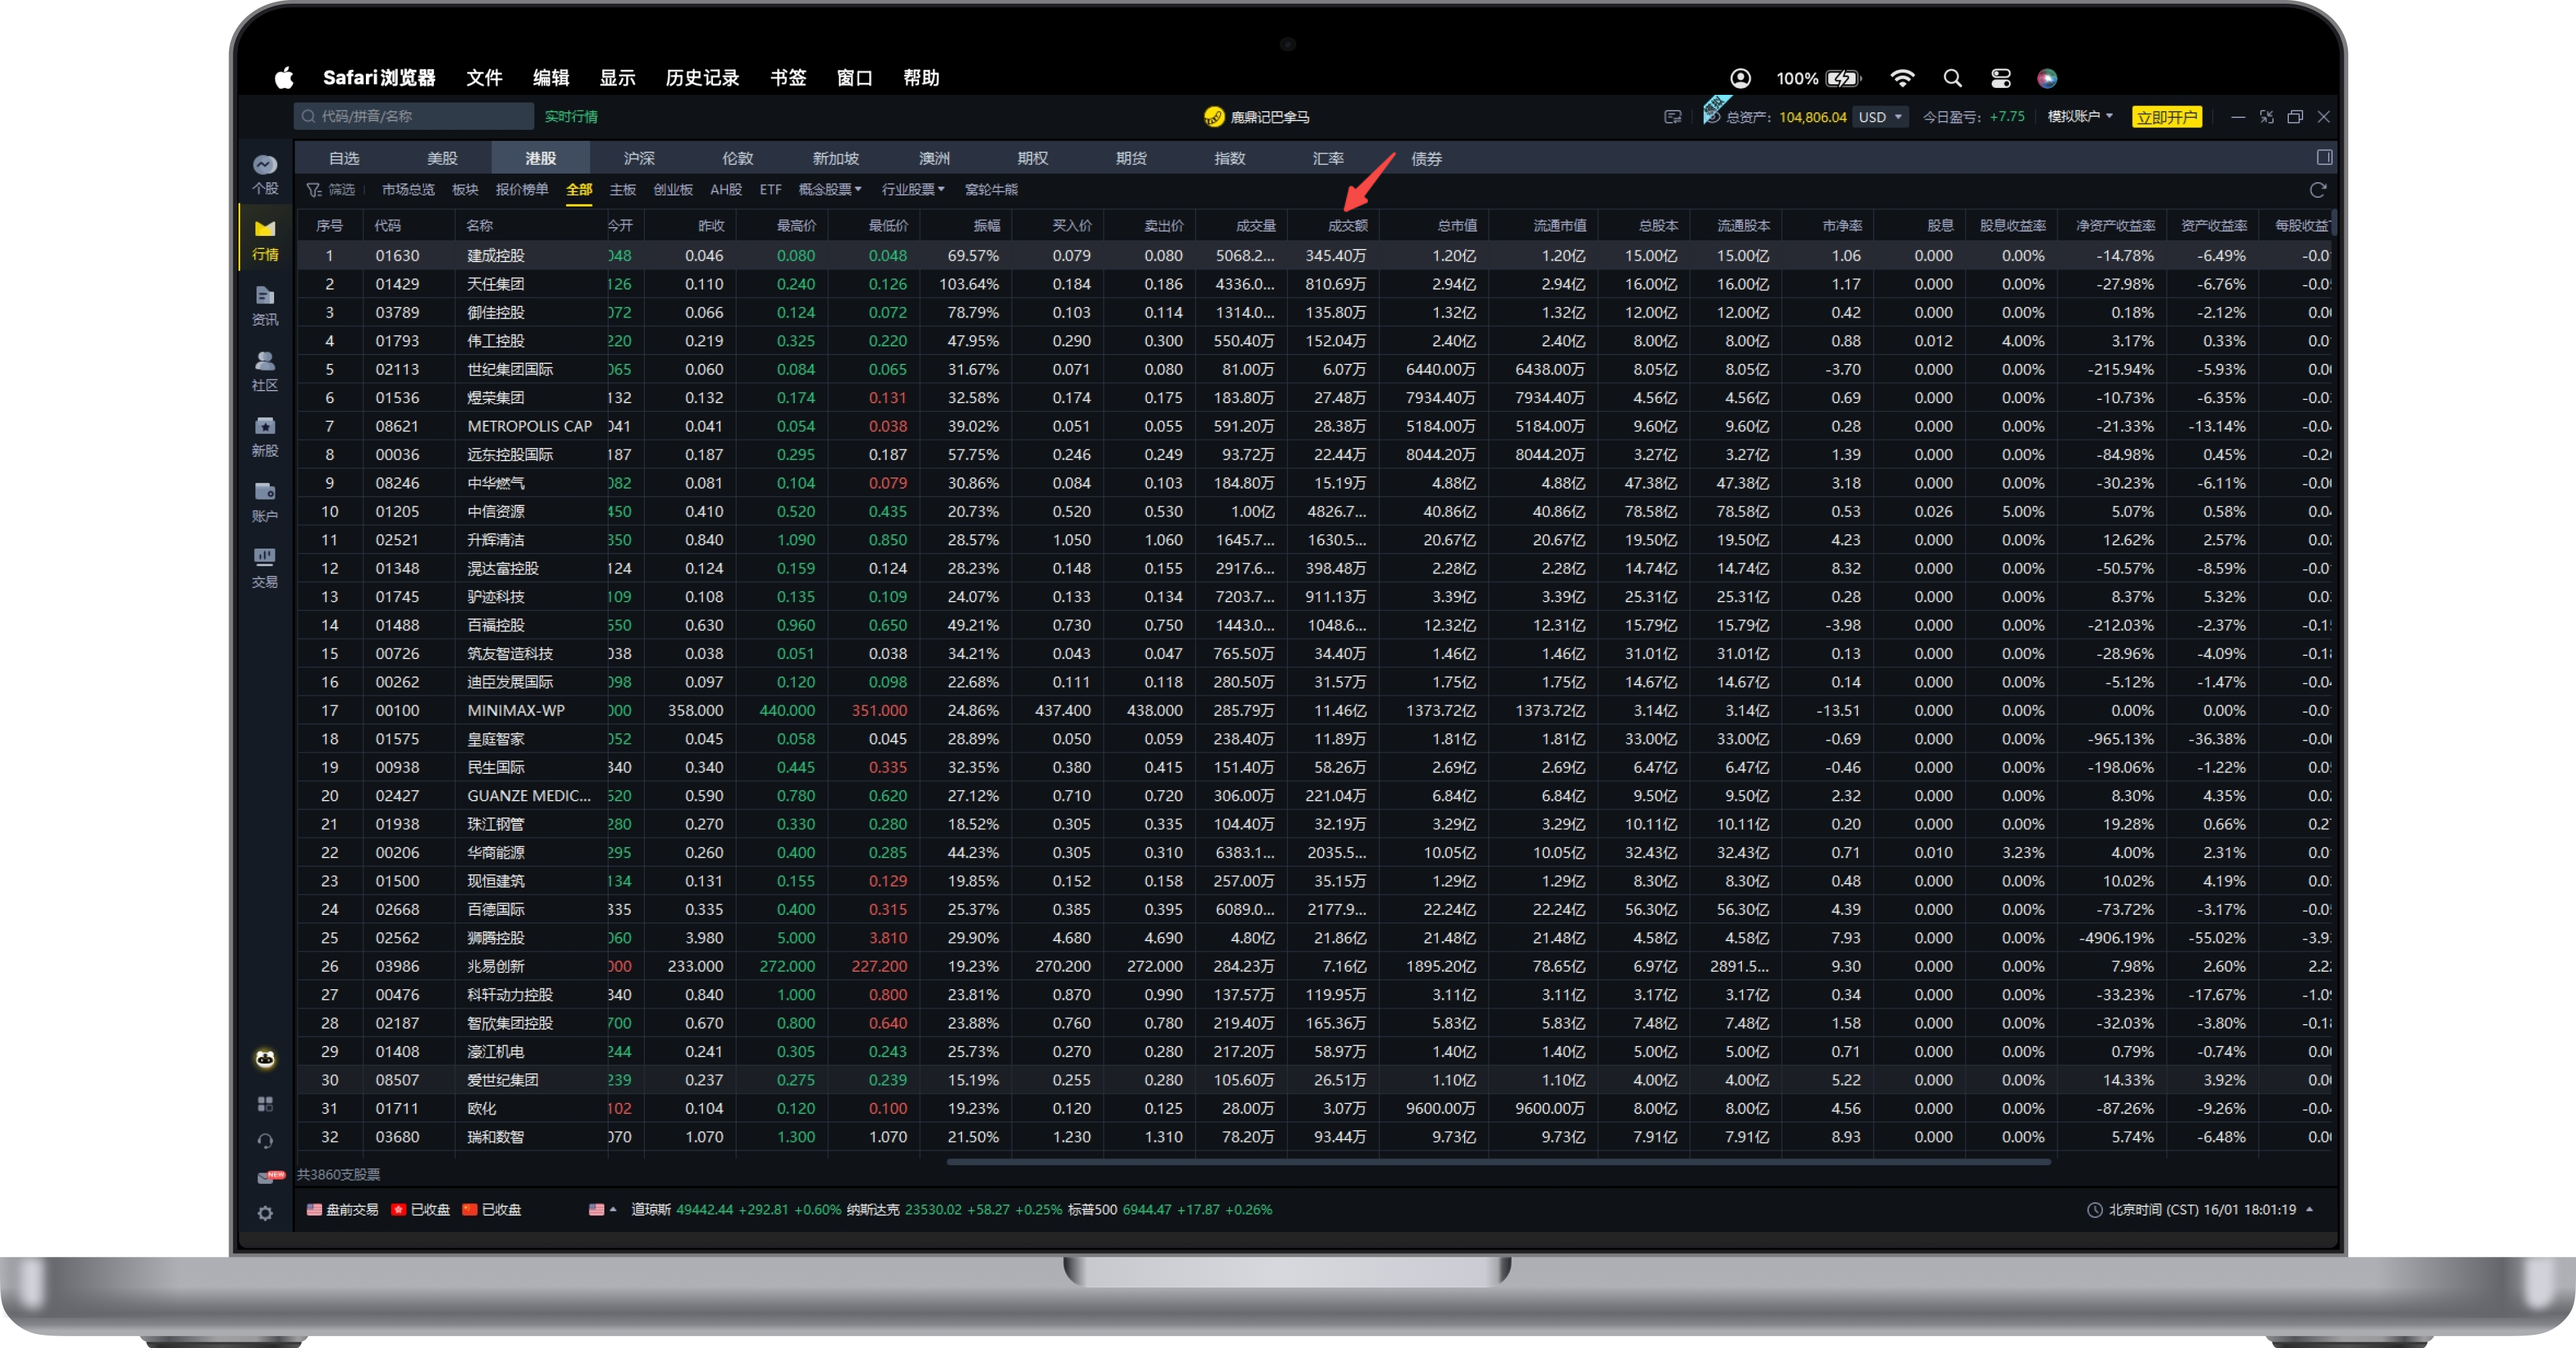Switch to the 美股 market tab
The image size is (2576, 1348).
pyautogui.click(x=442, y=159)
